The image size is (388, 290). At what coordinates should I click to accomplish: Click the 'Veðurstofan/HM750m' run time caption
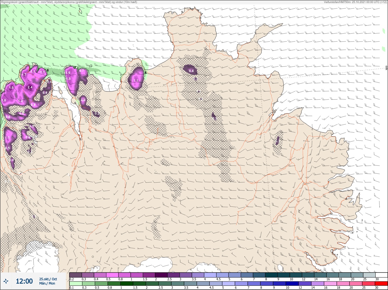(x=355, y=2)
